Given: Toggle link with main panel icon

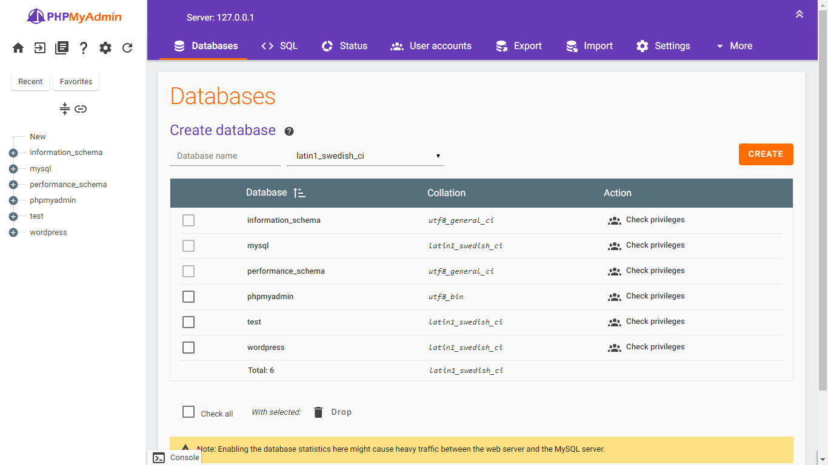Looking at the screenshot, I should (x=81, y=109).
